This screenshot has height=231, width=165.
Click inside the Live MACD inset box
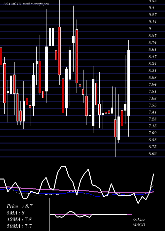[91, 214]
